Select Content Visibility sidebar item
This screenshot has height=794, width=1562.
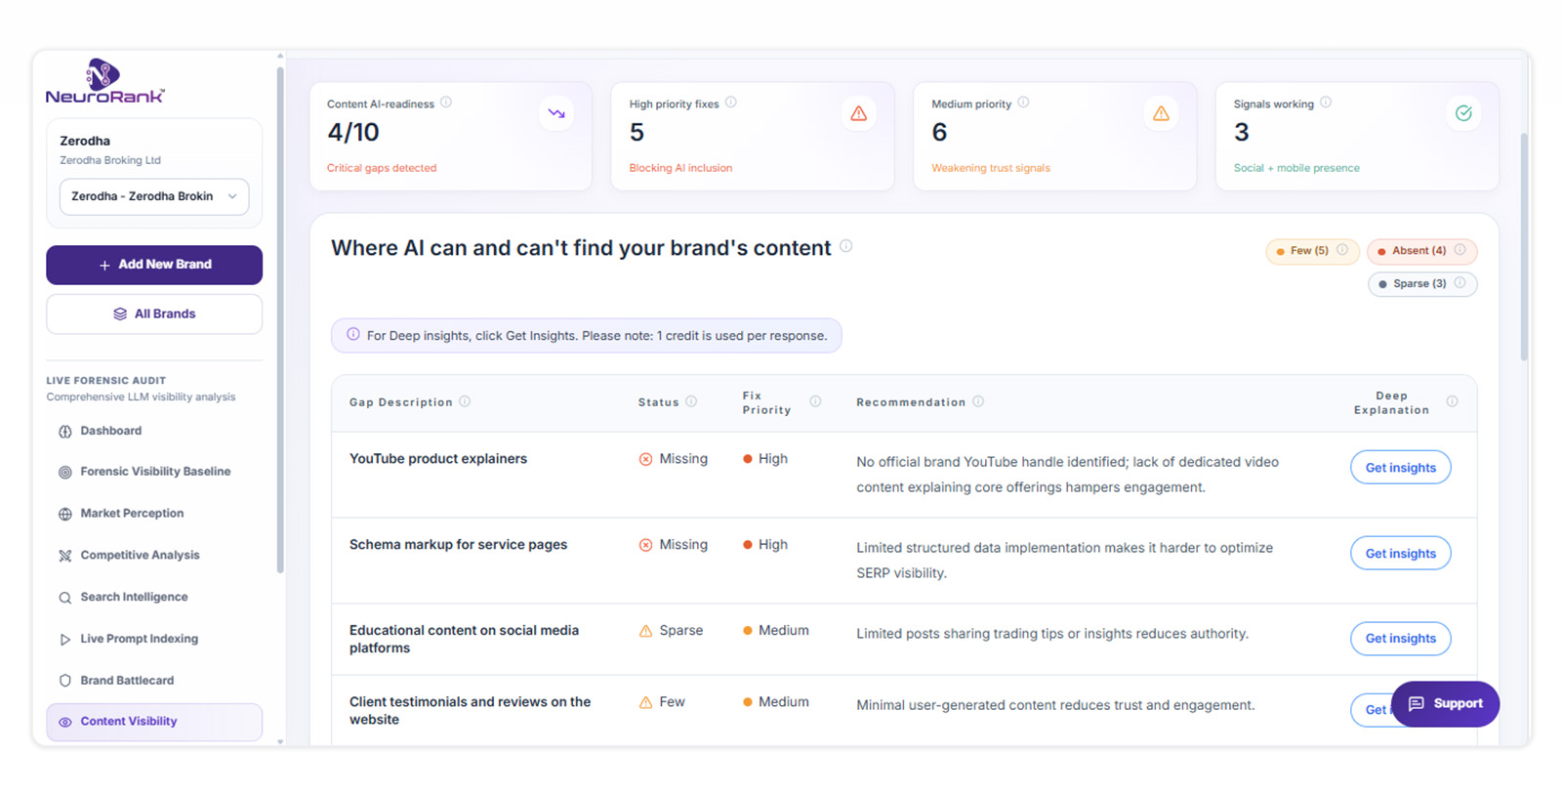(x=154, y=722)
